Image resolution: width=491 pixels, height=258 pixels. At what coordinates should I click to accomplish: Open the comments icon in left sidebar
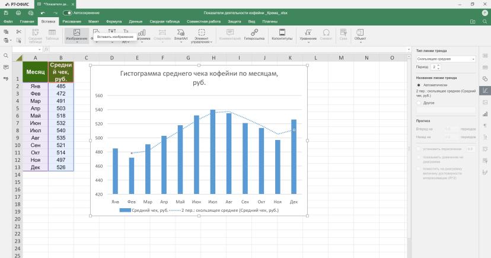click(6, 68)
